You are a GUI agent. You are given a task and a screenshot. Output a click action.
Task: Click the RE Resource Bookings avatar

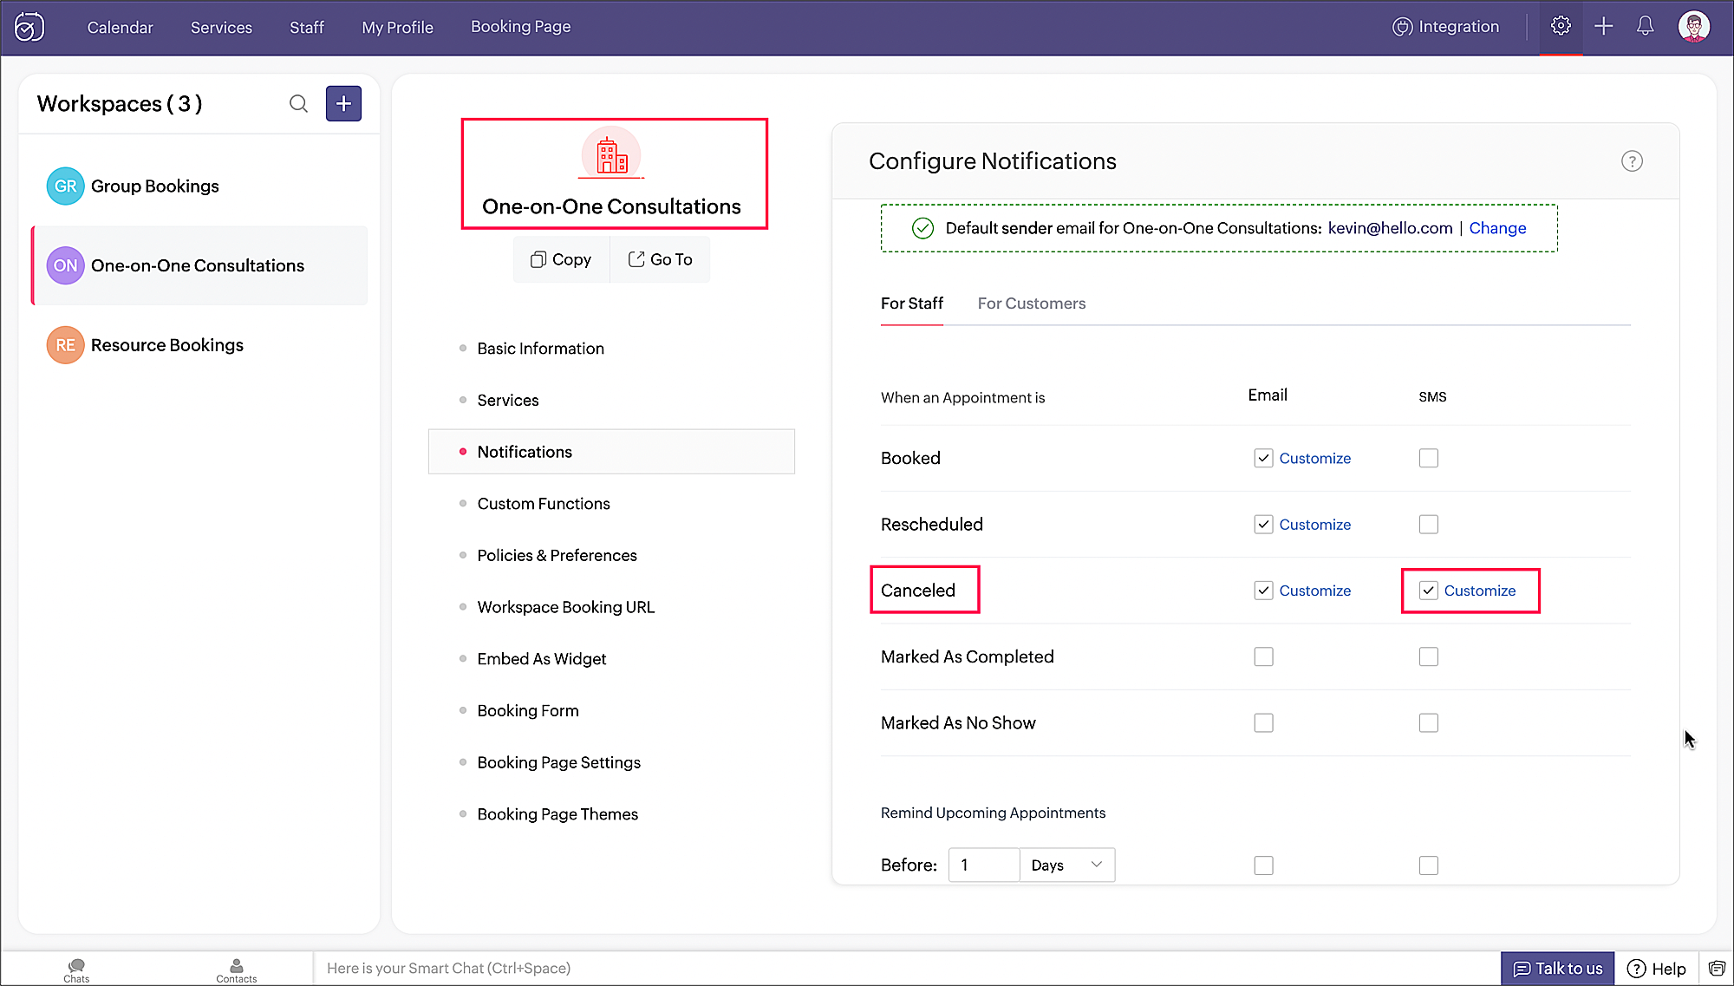point(65,345)
